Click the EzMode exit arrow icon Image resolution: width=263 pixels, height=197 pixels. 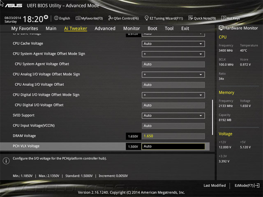[x=257, y=186]
